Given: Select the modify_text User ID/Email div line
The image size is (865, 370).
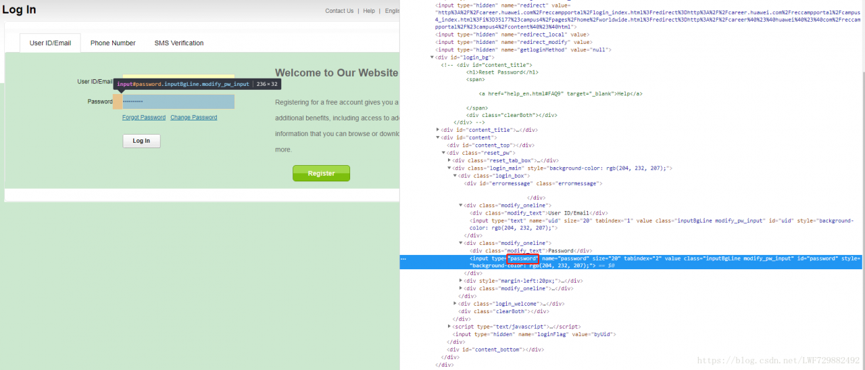Looking at the screenshot, I should [539, 212].
